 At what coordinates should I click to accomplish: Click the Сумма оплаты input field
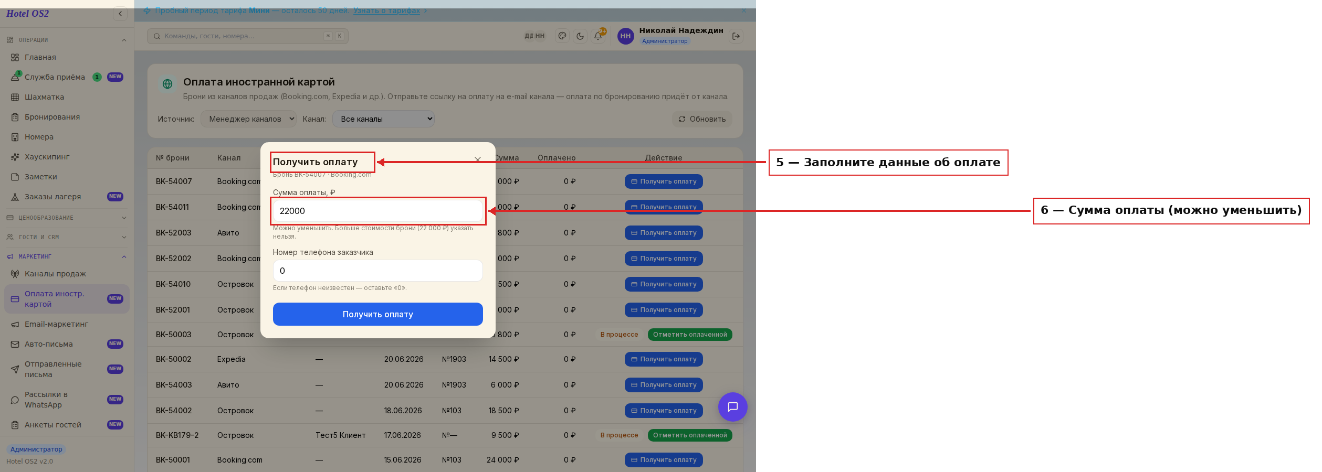pyautogui.click(x=378, y=211)
